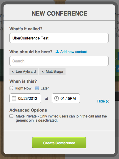
Task: Remove Lee Aylward using the x
Action: click(13, 72)
